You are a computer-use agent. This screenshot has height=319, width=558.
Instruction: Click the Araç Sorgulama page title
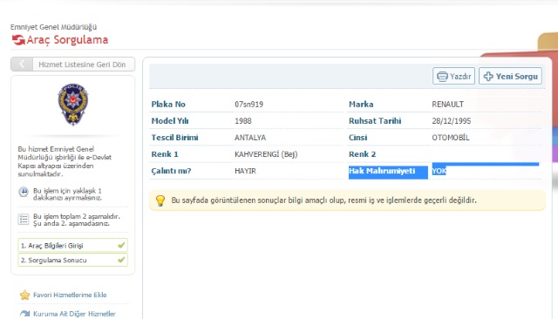coord(67,40)
